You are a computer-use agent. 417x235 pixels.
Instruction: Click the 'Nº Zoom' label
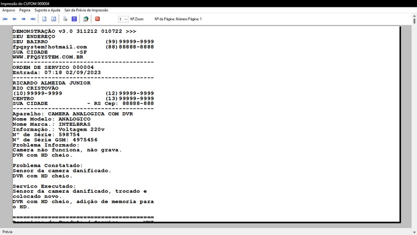coord(137,19)
